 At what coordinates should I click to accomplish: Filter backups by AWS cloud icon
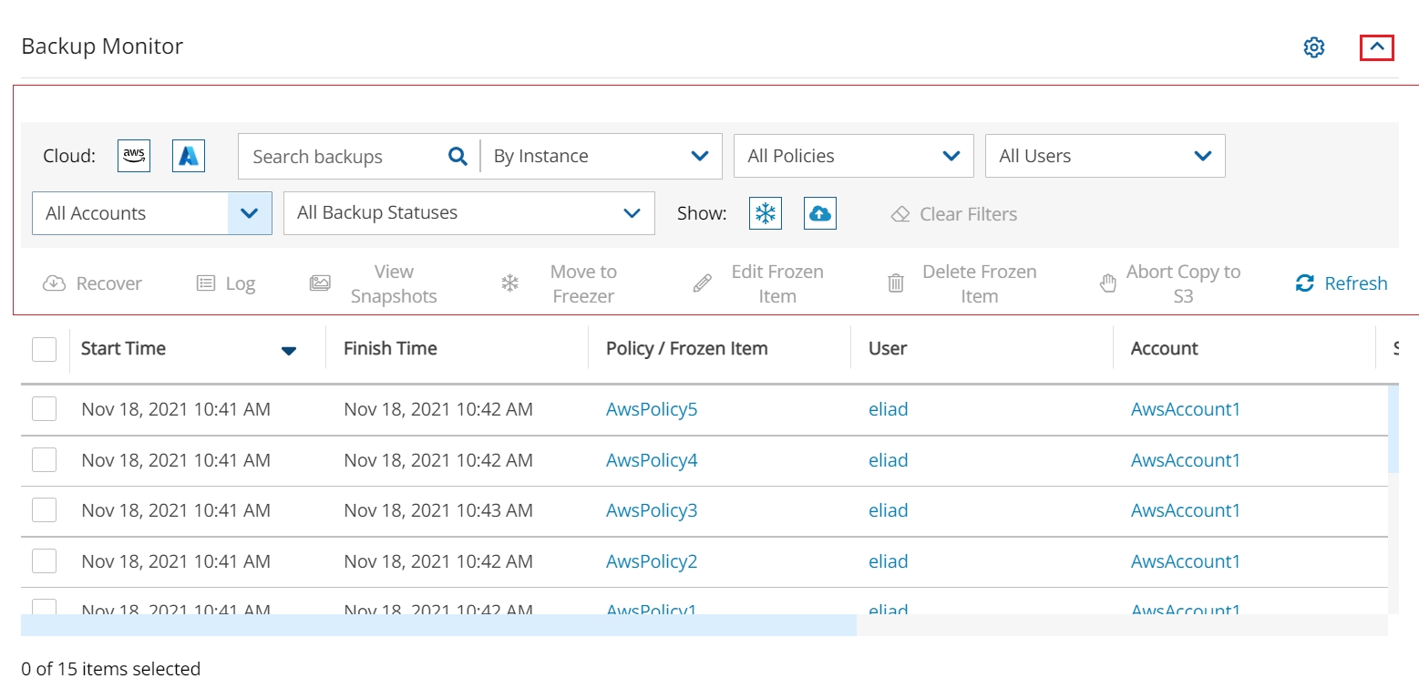(134, 156)
